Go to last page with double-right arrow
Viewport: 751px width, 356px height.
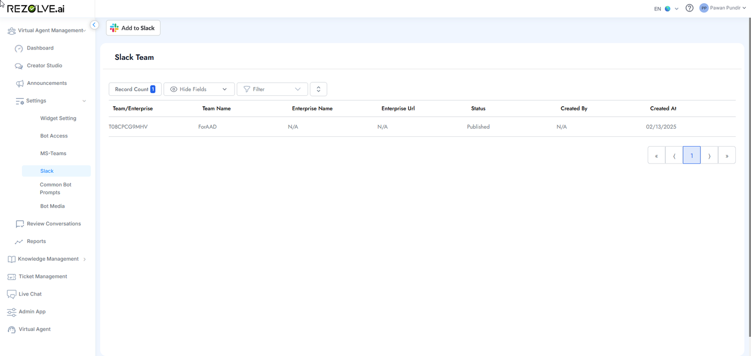727,155
